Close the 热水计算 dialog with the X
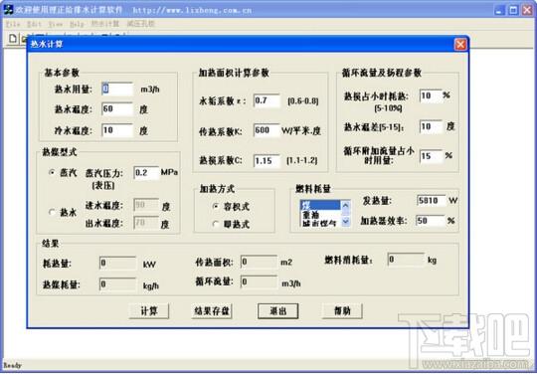This screenshot has height=374, width=537. click(x=460, y=45)
